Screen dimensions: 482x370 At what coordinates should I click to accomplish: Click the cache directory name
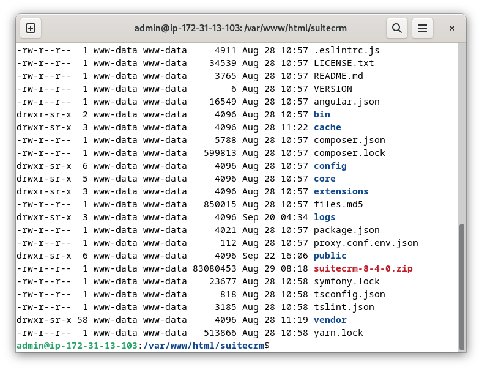[x=327, y=127]
